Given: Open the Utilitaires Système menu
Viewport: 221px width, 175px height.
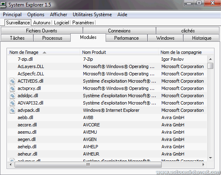Looking at the screenshot, I should pos(92,15).
